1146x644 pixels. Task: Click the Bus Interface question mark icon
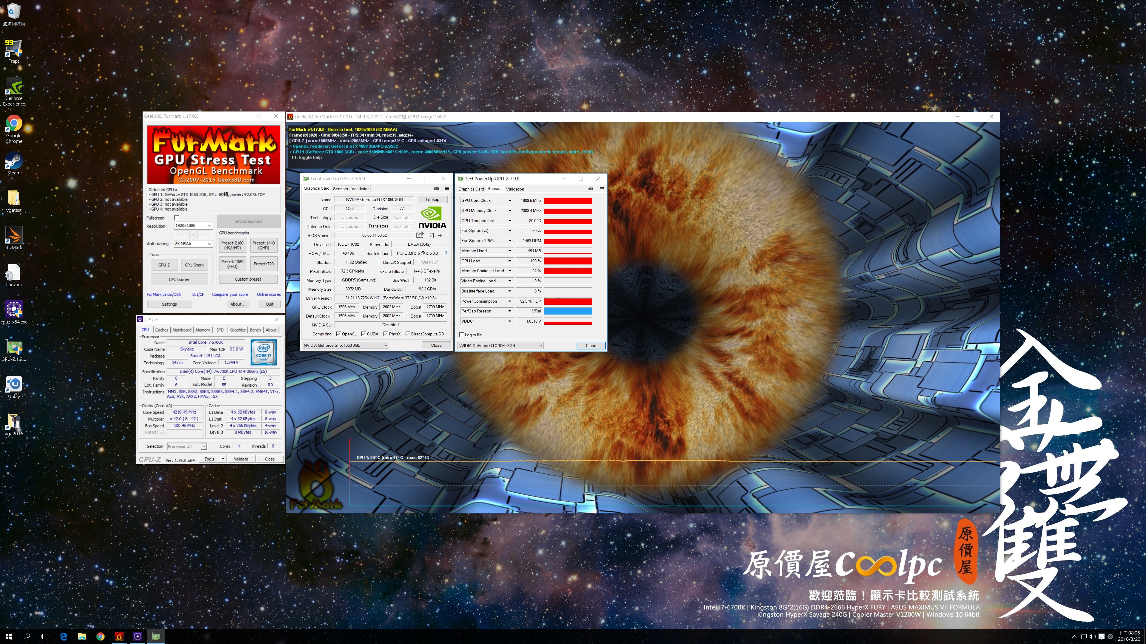446,253
